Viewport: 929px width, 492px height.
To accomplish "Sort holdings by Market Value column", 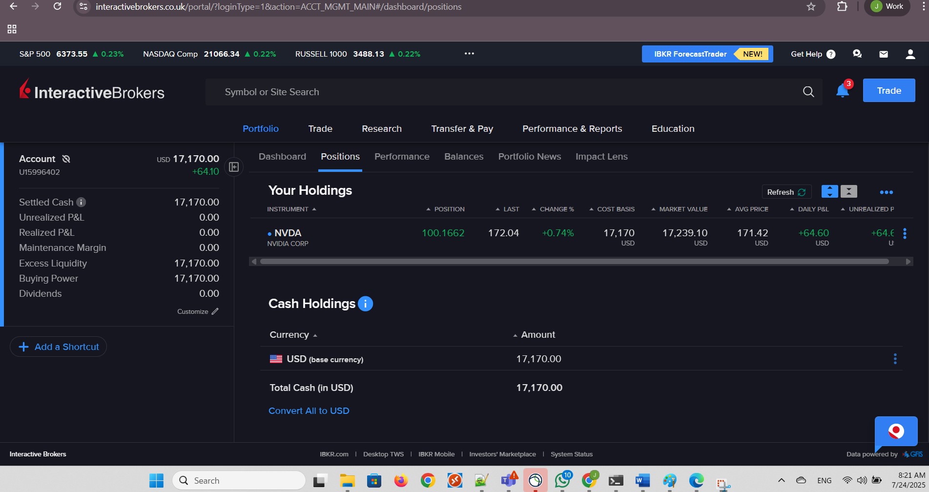I will coord(679,209).
